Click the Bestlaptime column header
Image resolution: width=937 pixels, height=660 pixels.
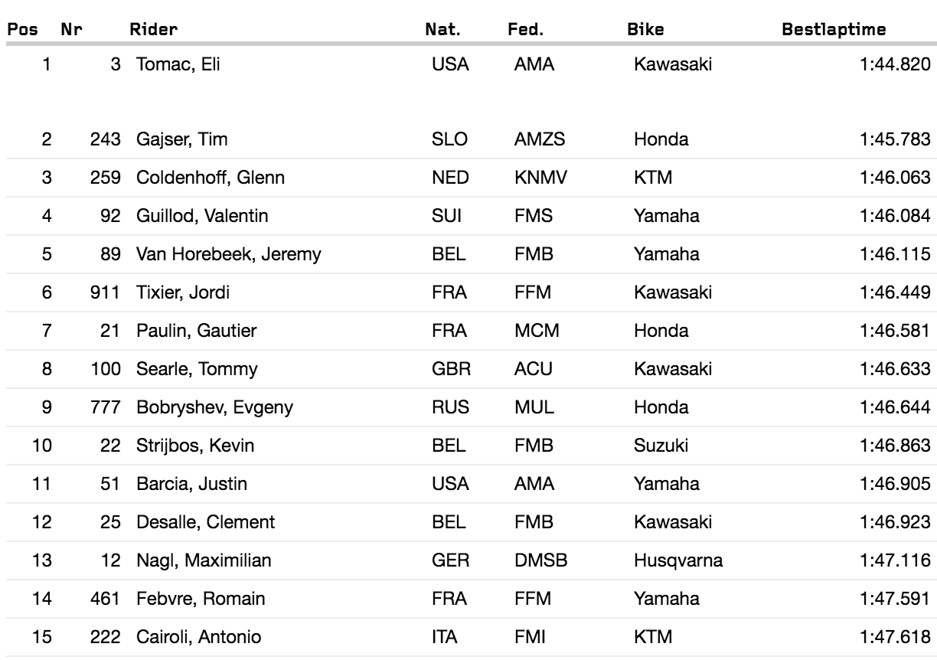[x=834, y=30]
